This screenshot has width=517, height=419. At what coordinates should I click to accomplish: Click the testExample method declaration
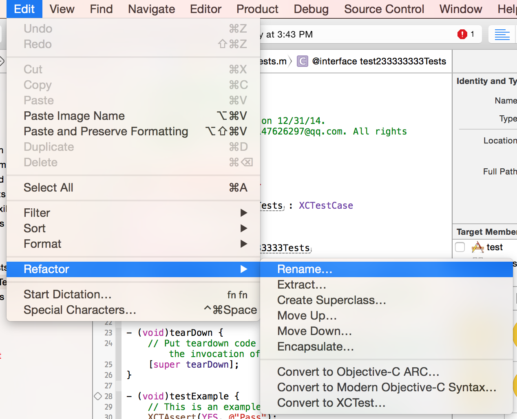tap(183, 396)
